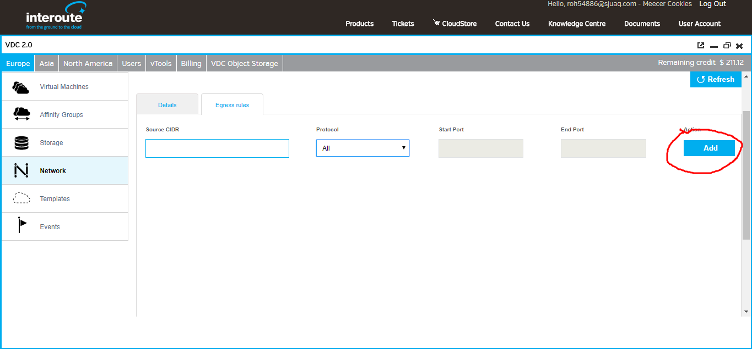Open the Billing tab
752x349 pixels.
tap(191, 63)
